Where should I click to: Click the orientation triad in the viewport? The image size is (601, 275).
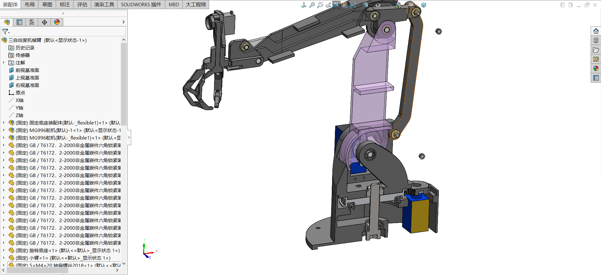coord(150,249)
